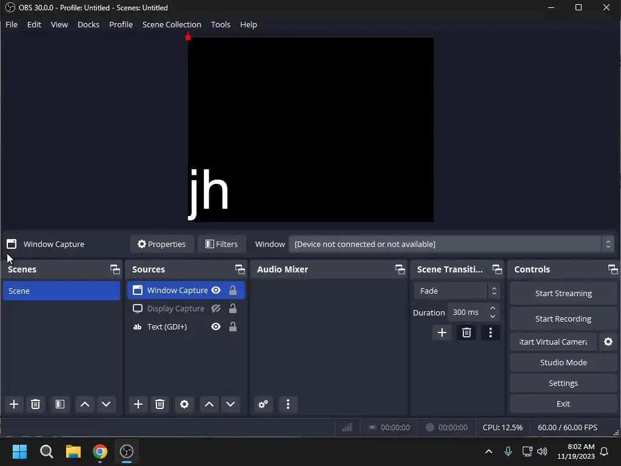
Task: Toggle lock on Display Capture source
Action: click(233, 308)
